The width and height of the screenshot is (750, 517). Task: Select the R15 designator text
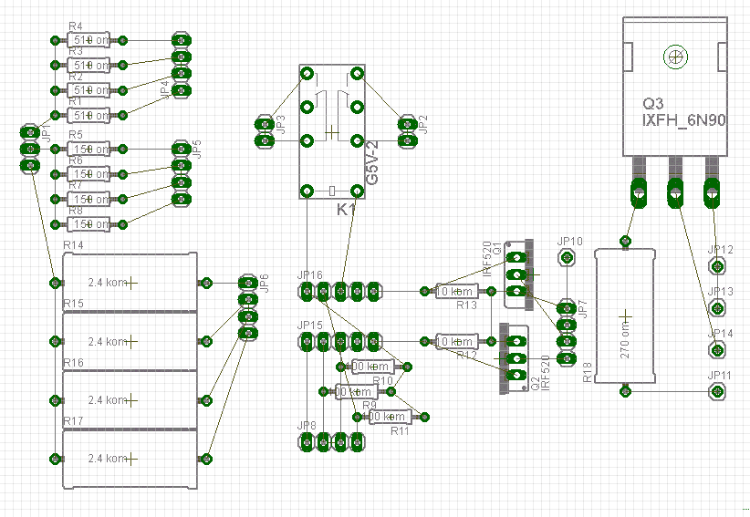pos(73,304)
